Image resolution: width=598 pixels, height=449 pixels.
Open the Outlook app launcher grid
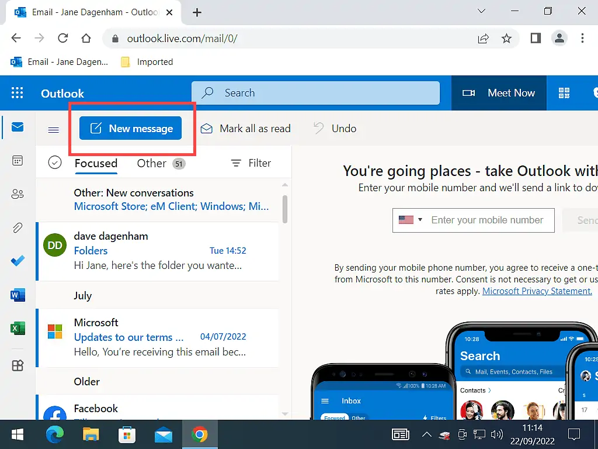(17, 92)
